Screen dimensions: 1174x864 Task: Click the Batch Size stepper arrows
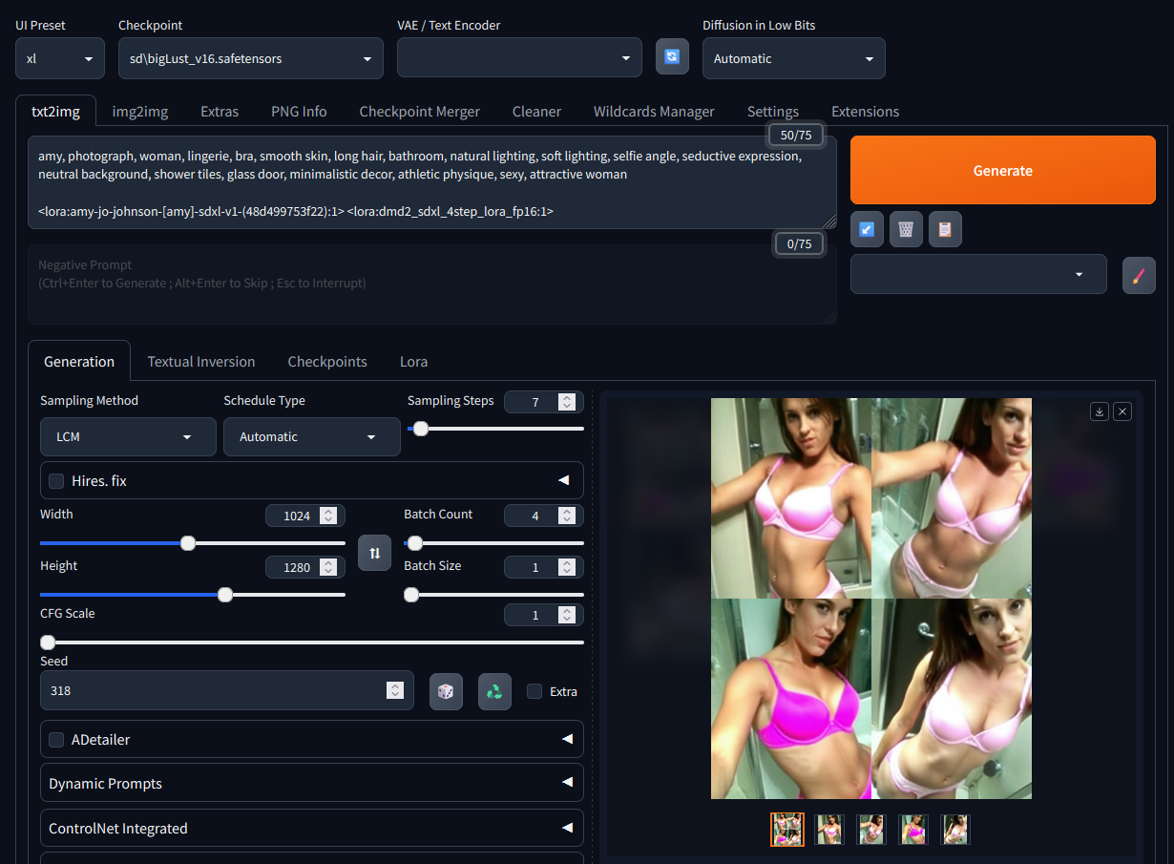[x=567, y=567]
